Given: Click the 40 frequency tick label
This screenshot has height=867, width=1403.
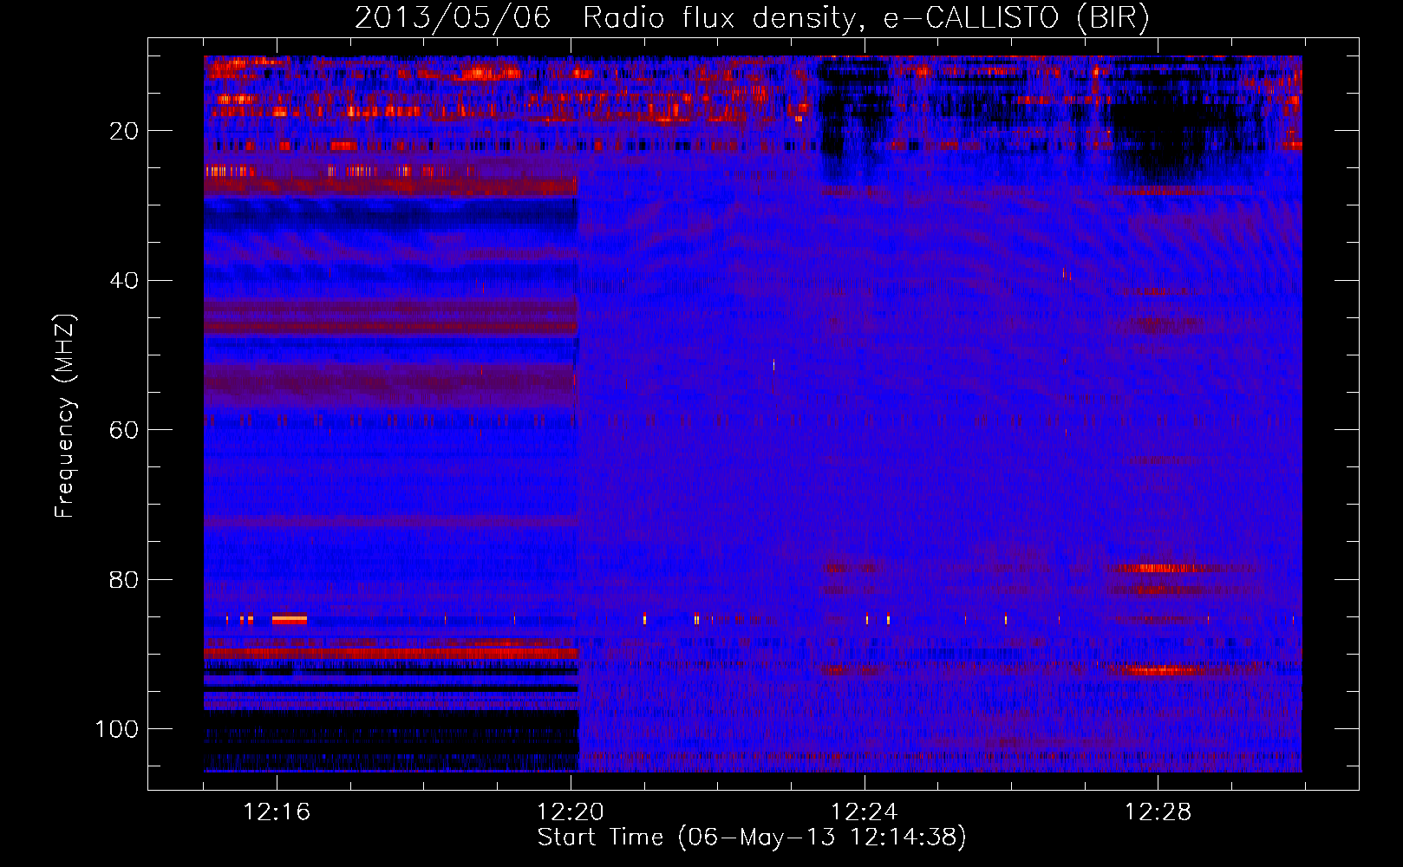Looking at the screenshot, I should point(125,281).
